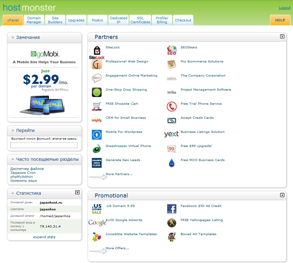Click the Accept Credit Cards icon

[171, 121]
